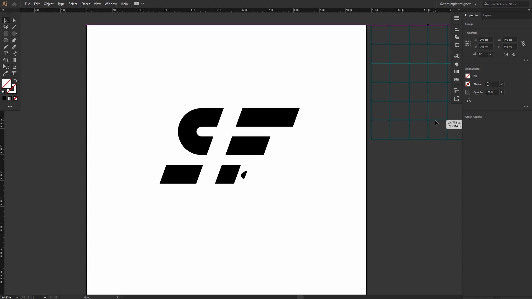This screenshot has height=299, width=532.
Task: Click the Quick Actions label button
Action: (474, 117)
